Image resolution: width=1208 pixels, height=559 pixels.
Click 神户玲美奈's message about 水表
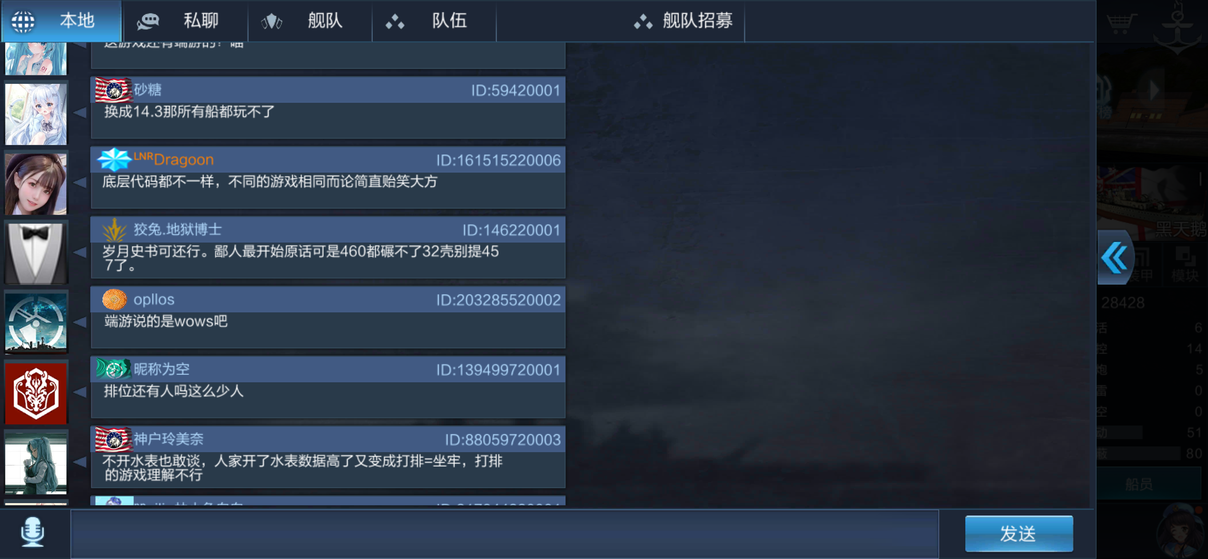(302, 468)
